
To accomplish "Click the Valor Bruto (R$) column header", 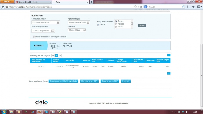I will point(138,61).
